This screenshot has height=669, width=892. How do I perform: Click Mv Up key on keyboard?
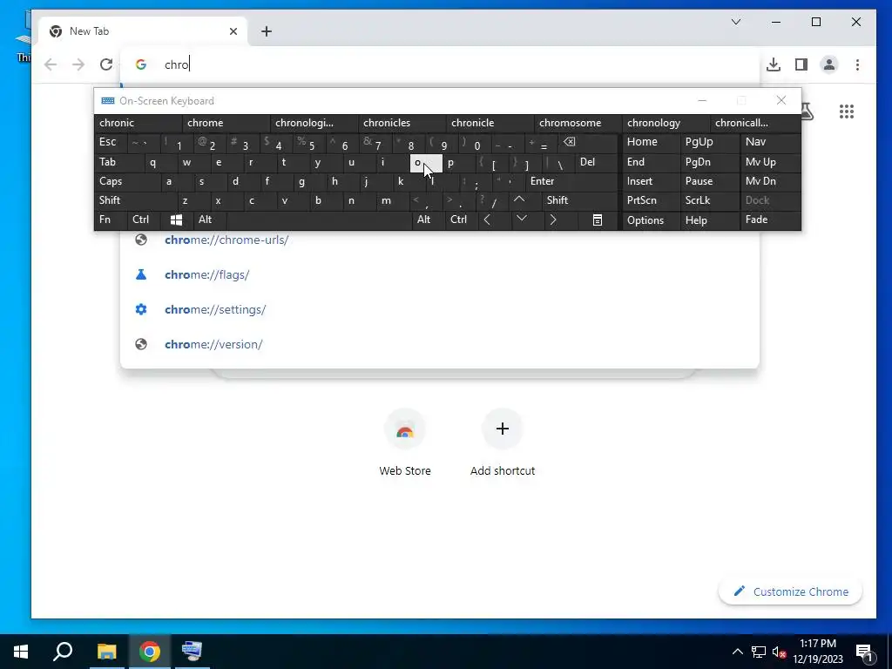(770, 162)
